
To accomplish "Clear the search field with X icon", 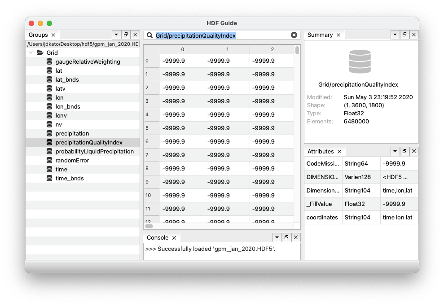I will (x=294, y=35).
